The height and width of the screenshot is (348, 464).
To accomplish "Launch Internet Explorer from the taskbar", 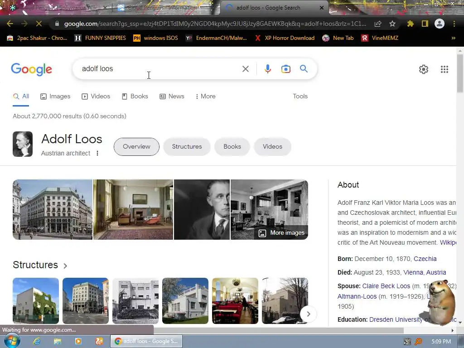I will coord(37,341).
